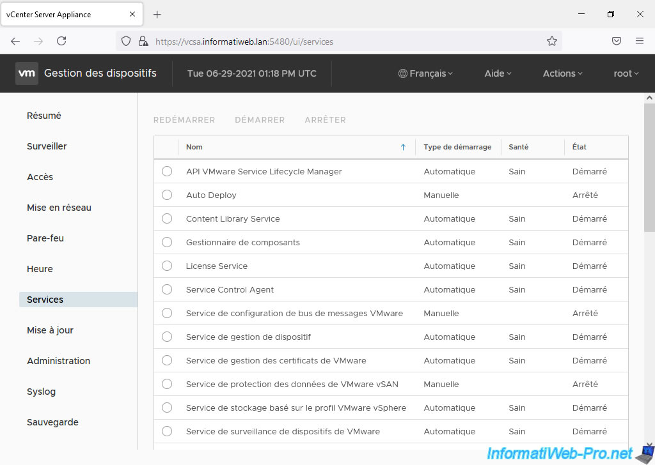Viewport: 655px width, 465px height.
Task: Go to the Sauvegarde page
Action: click(52, 422)
